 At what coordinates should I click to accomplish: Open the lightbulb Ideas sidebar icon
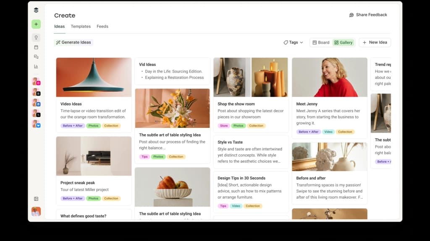36,38
